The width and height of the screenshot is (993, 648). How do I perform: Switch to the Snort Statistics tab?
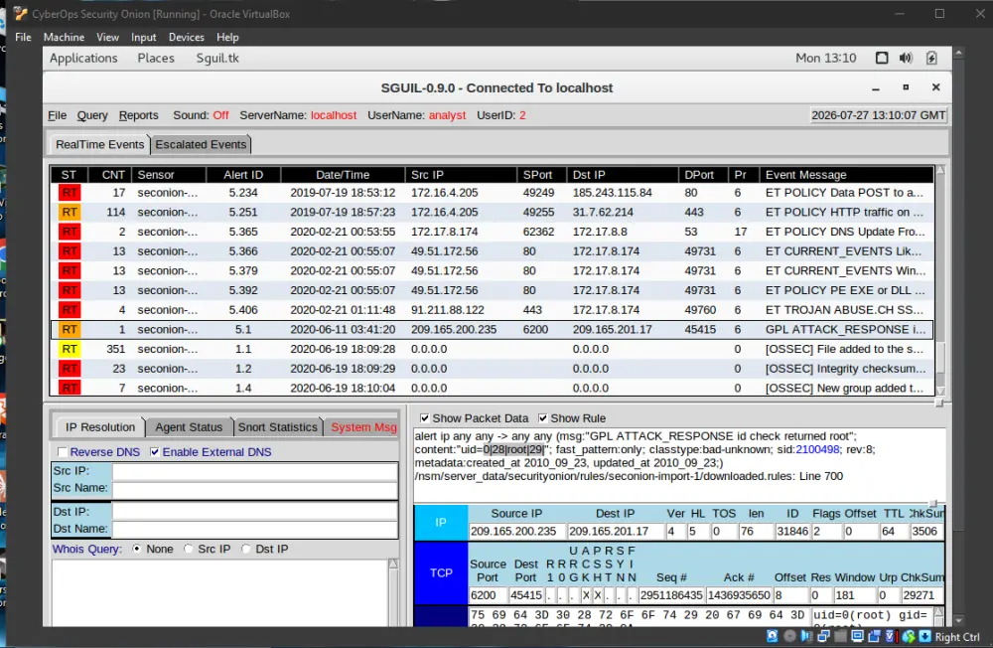[x=277, y=427]
